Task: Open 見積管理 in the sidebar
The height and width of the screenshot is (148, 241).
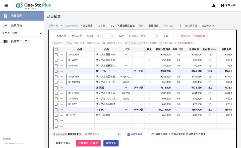Action: (x=22, y=16)
